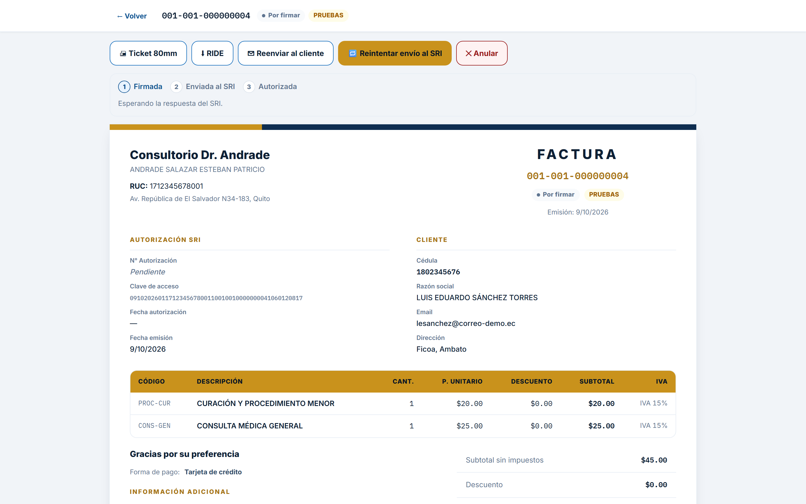Screen dimensions: 806x504
Task: Click the $20.00 subtotal in the PROC-CUR row
Action: pos(601,404)
